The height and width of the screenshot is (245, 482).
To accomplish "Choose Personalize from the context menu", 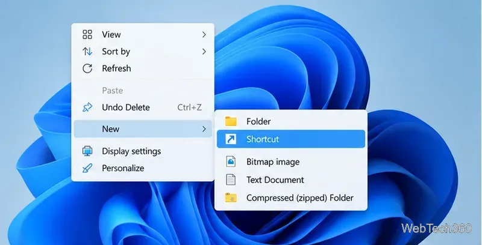I will click(x=143, y=168).
